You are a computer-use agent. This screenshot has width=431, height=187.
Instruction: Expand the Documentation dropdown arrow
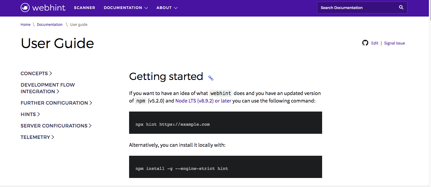tap(147, 8)
